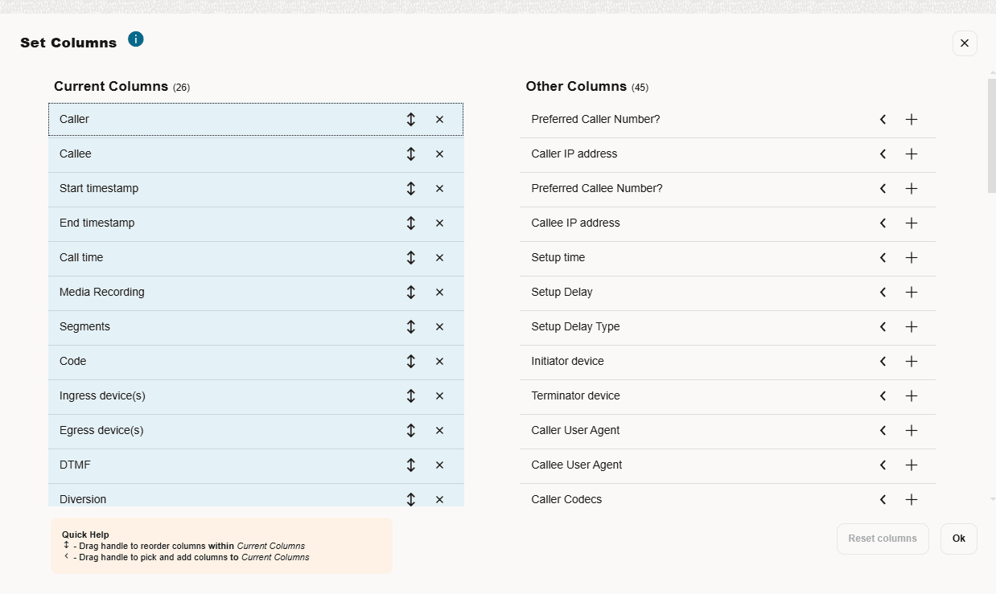Click the chevron handle for Callee IP address
996x594 pixels.
pos(883,223)
